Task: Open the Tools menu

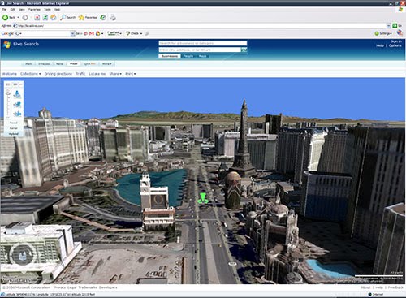Action: click(47, 10)
